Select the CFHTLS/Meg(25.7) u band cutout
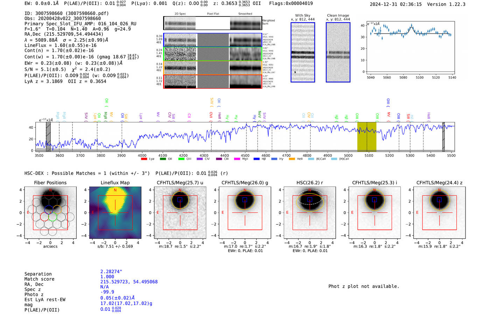Image resolution: width=490 pixels, height=334 pixels. (180, 212)
